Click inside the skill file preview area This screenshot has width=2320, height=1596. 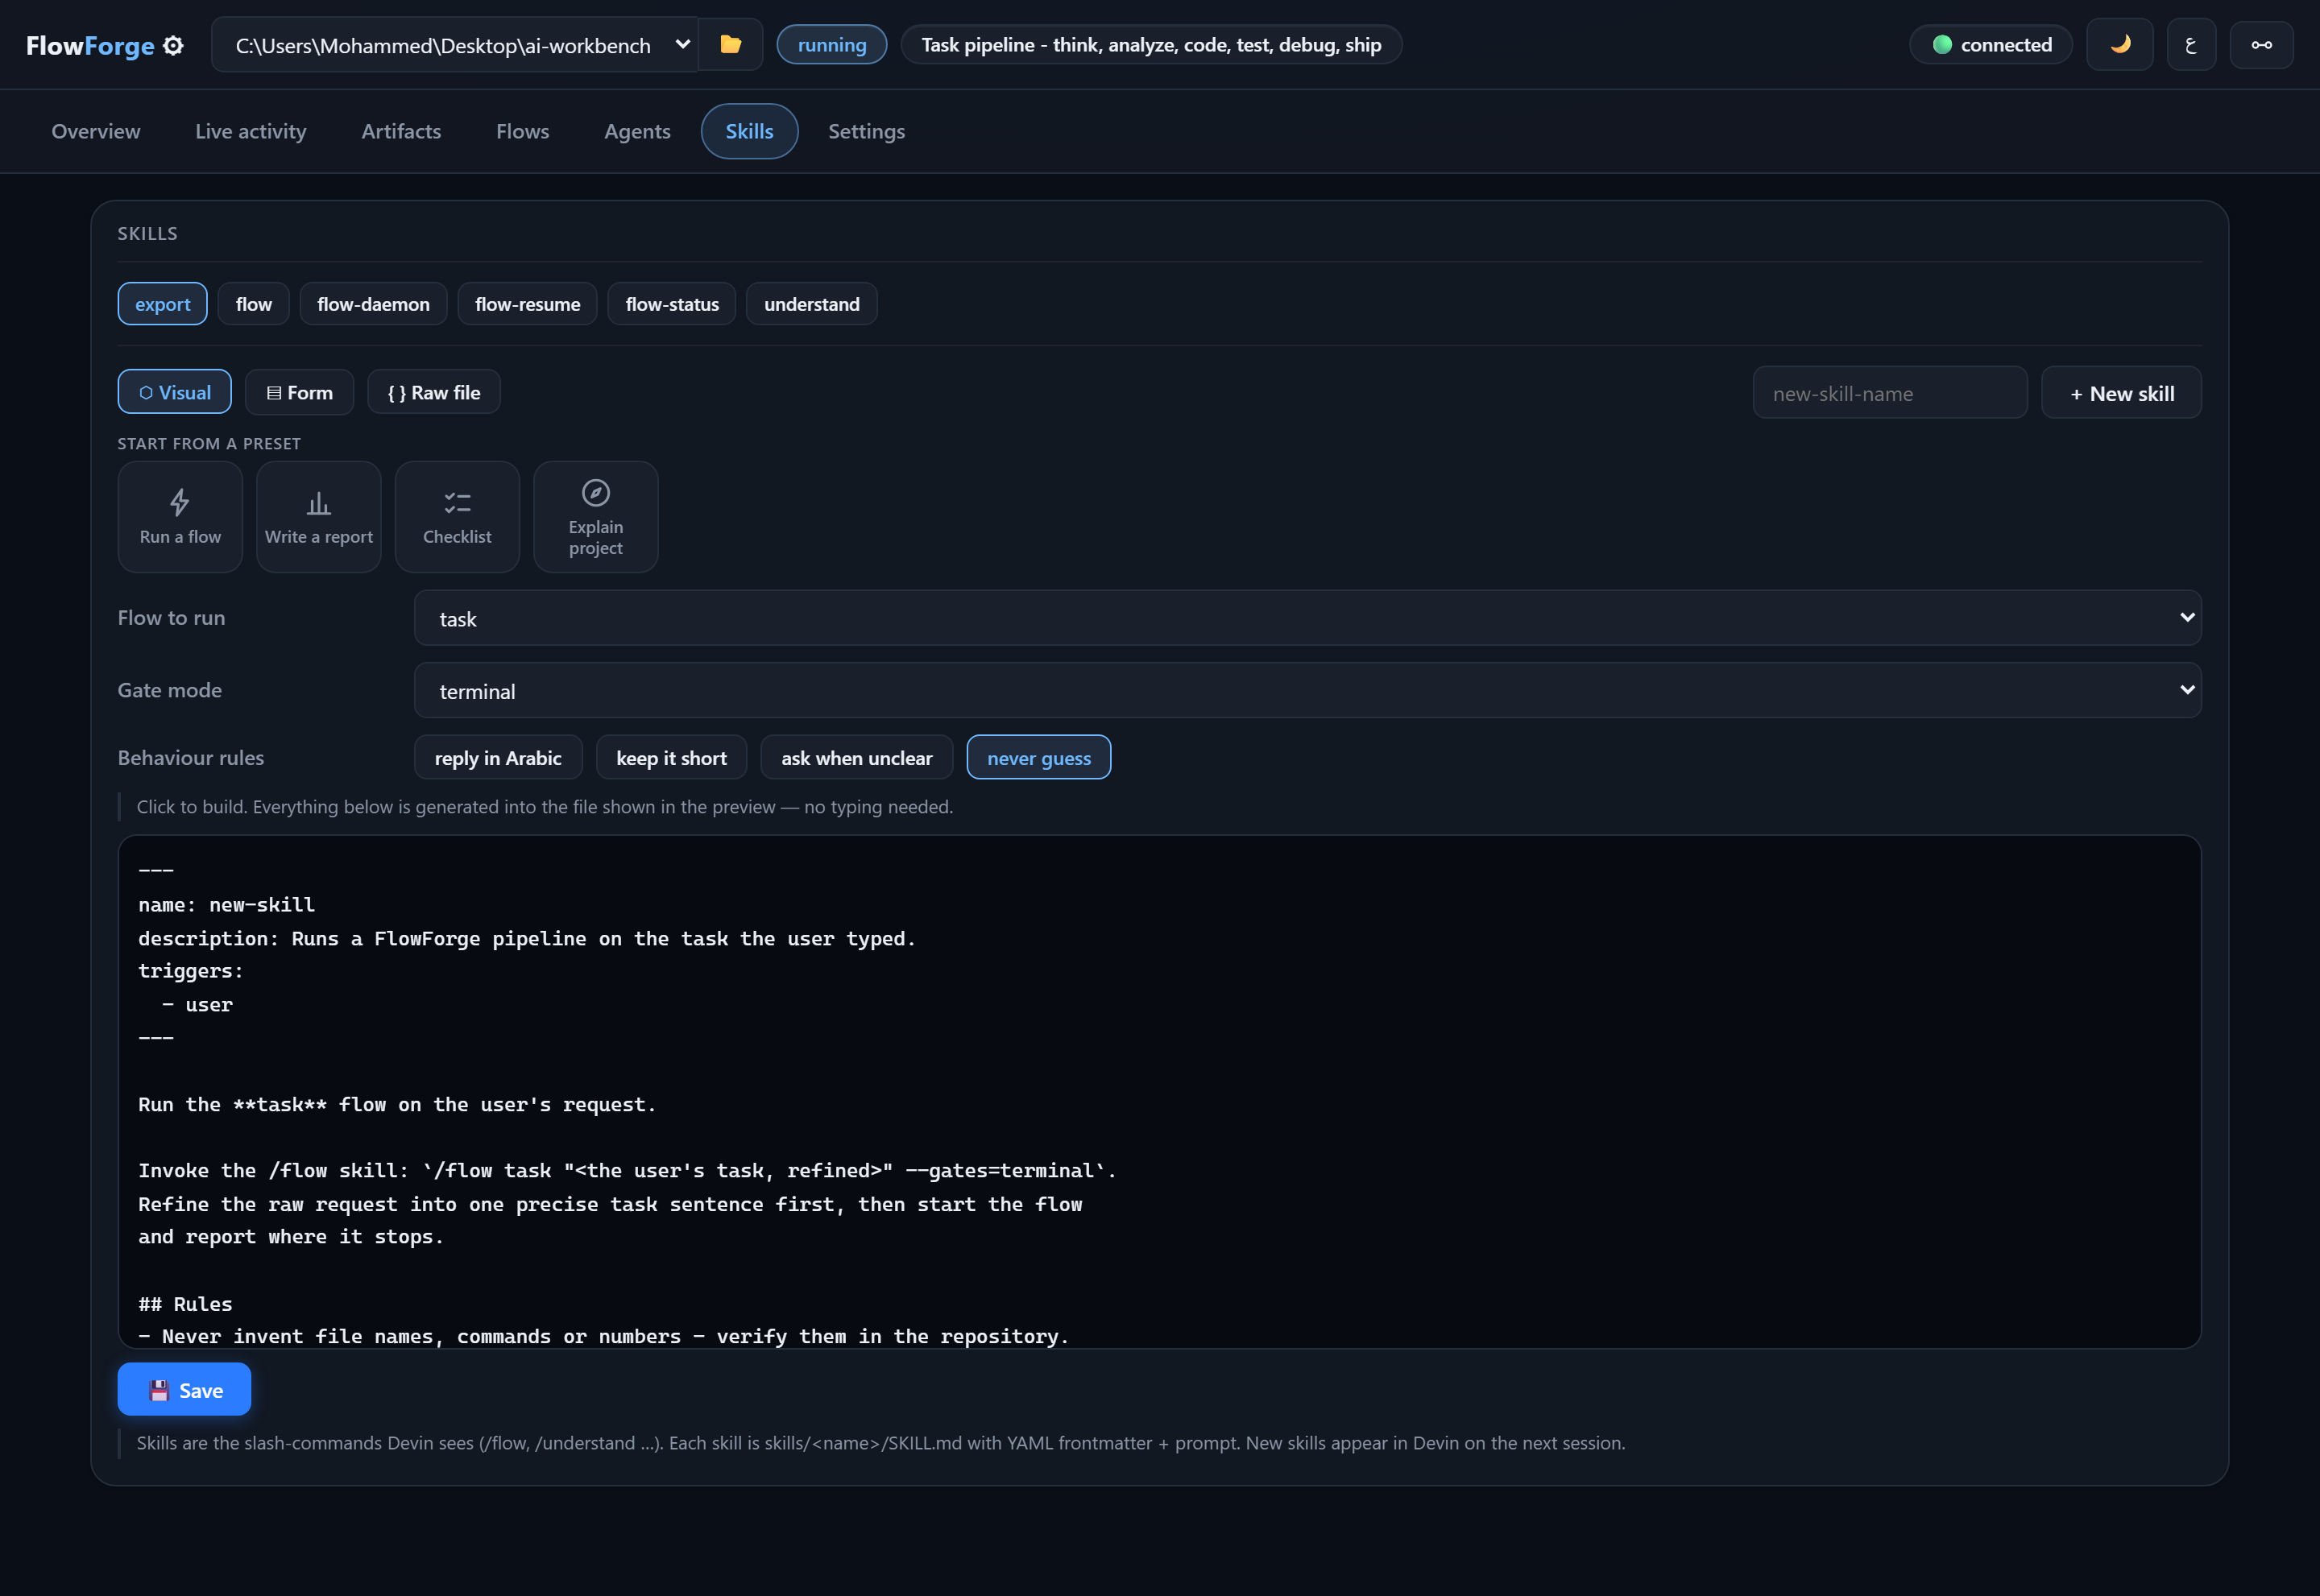(x=1159, y=1091)
